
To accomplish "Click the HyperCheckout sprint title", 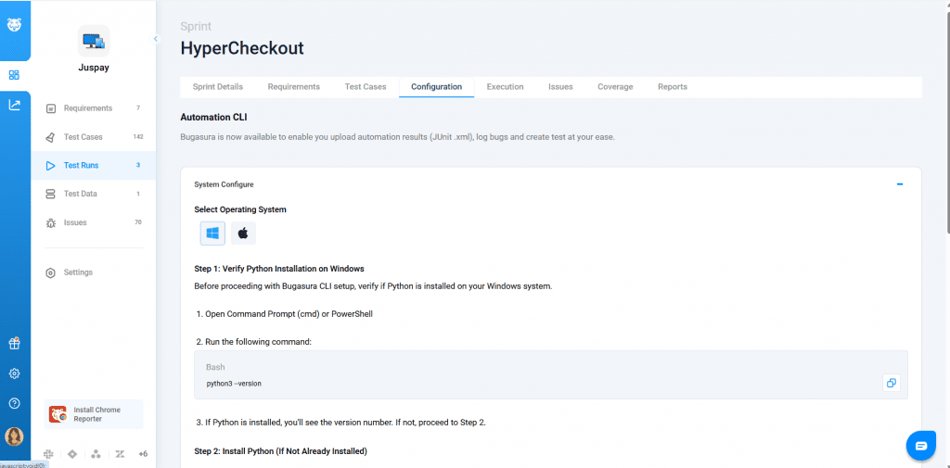I will [x=242, y=48].
